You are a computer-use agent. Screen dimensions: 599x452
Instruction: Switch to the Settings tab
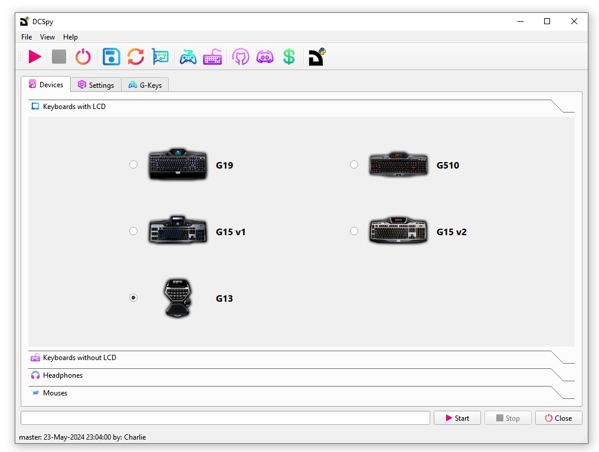point(96,85)
